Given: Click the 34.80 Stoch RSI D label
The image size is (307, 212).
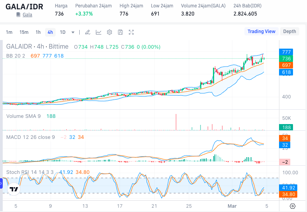Looking at the screenshot, I should click(288, 194).
